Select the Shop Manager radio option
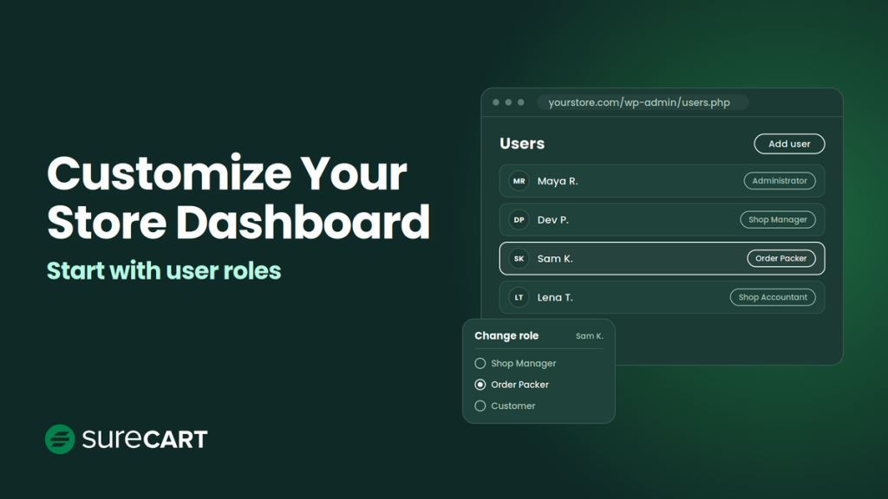The image size is (888, 499). click(480, 363)
